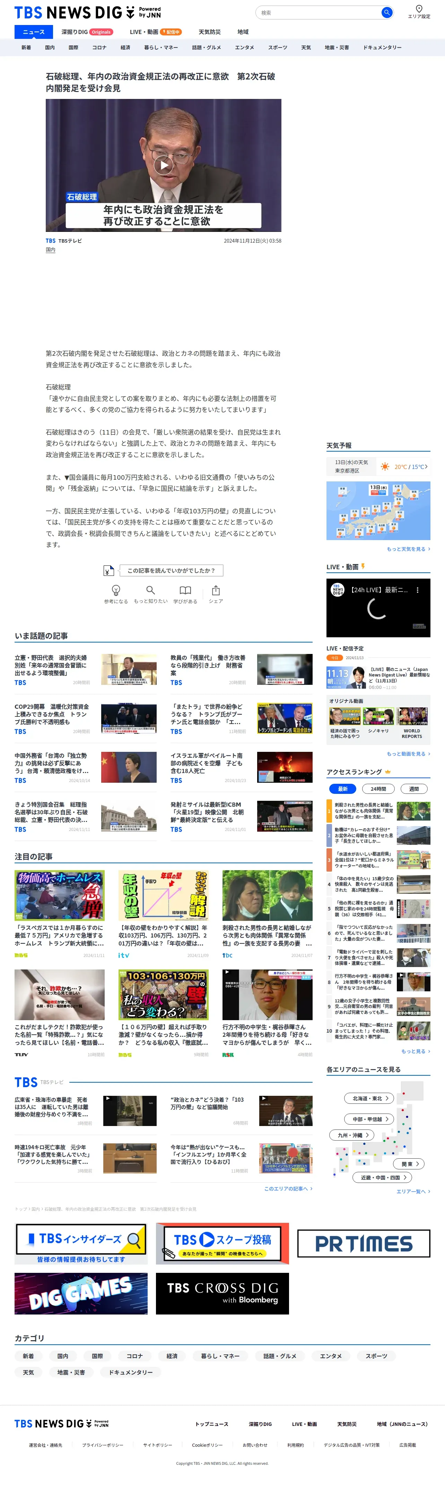Screen dimensions: 445x1512
Task: Open 朝のニュース LIVE schedule item
Action: coord(378,677)
